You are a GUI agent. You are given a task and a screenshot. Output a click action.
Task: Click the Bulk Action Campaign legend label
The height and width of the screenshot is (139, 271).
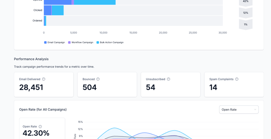pos(112,43)
